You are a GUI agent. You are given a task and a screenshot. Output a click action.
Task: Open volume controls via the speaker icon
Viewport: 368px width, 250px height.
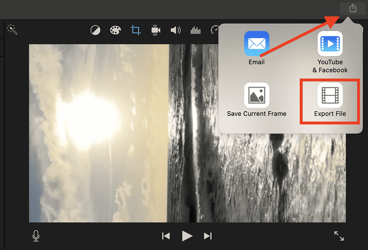click(176, 30)
